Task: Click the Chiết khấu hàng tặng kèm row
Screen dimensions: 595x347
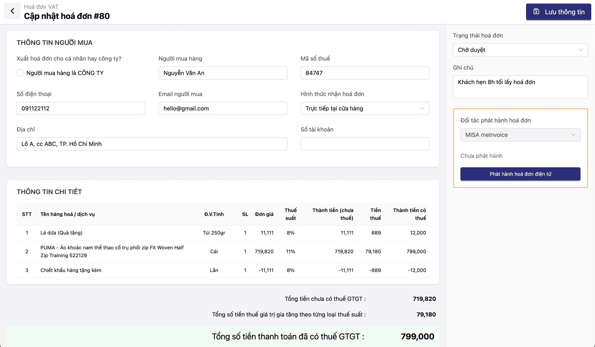Action: [71, 270]
